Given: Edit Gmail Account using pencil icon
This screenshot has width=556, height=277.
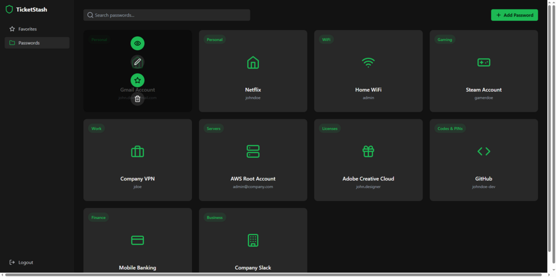Looking at the screenshot, I should pos(138,62).
